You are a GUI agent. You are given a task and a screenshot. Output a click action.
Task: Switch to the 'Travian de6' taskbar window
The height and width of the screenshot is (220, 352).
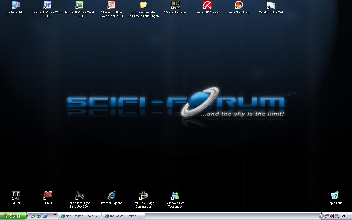click(x=123, y=216)
